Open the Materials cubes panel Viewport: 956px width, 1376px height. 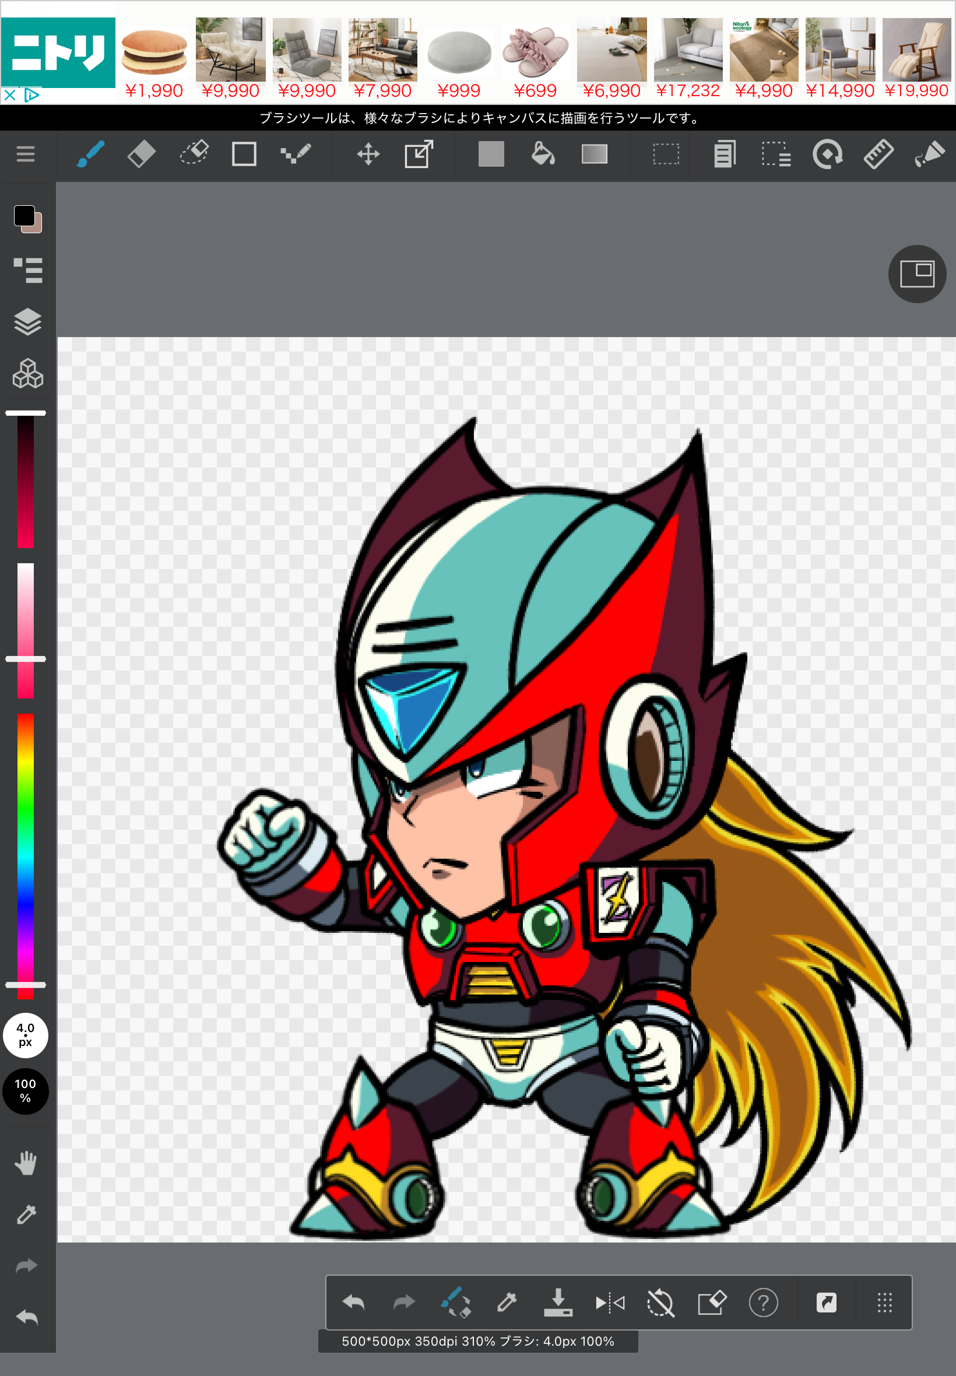pyautogui.click(x=27, y=374)
